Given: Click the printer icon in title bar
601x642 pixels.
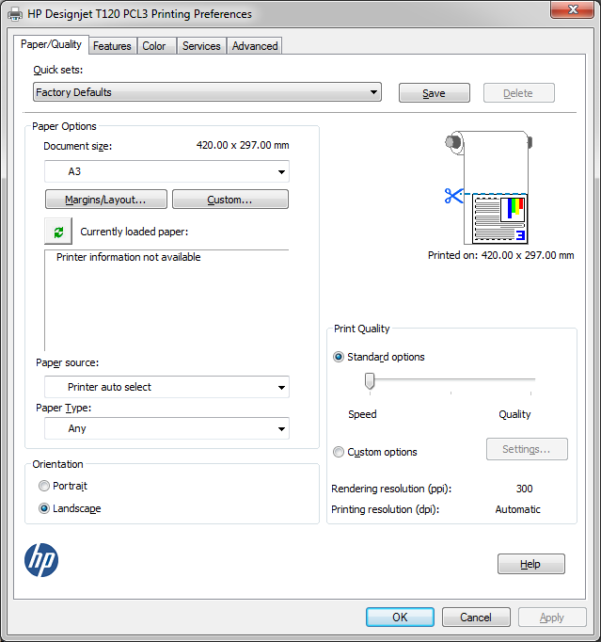Looking at the screenshot, I should tap(15, 14).
